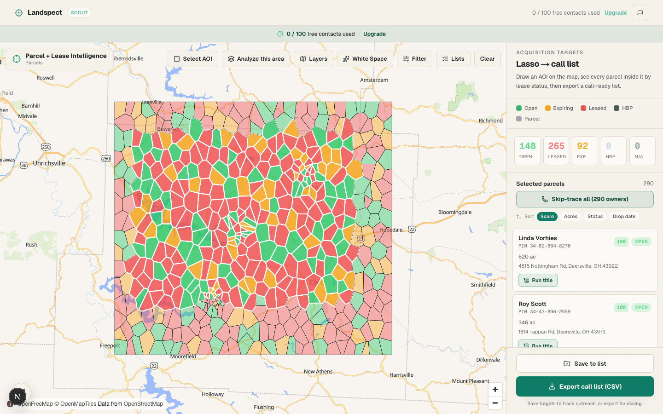Click the Export download icon
The width and height of the screenshot is (663, 414).
552,386
